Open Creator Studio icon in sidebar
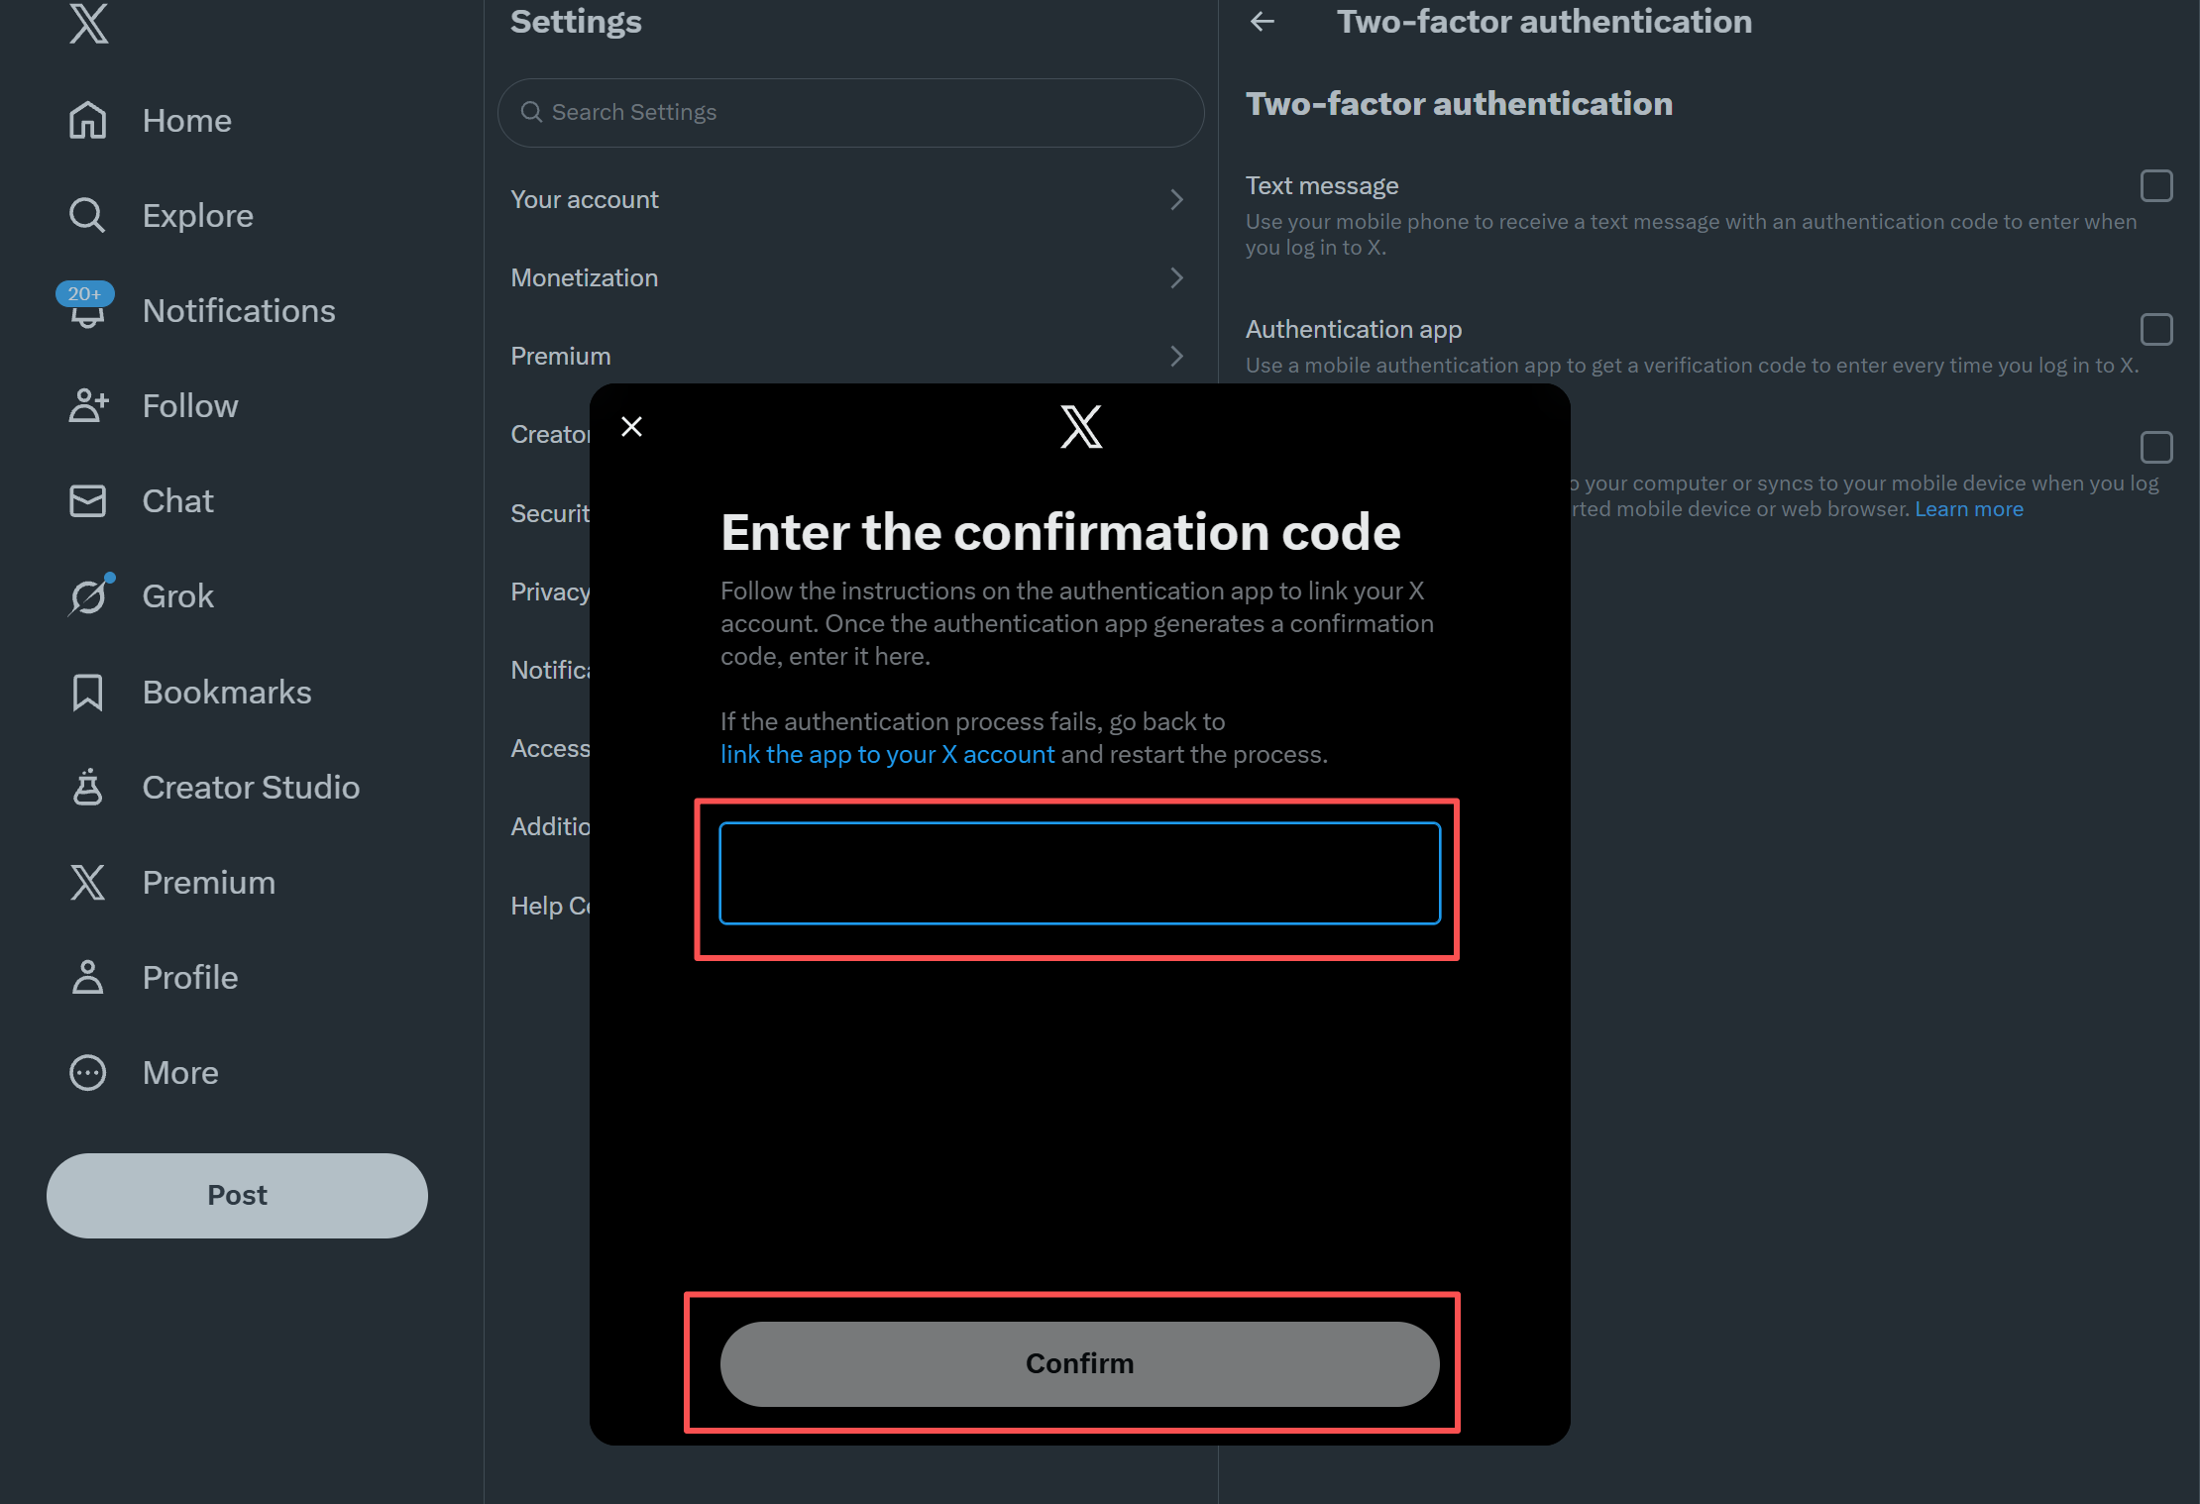Image resolution: width=2200 pixels, height=1504 pixels. [87, 787]
